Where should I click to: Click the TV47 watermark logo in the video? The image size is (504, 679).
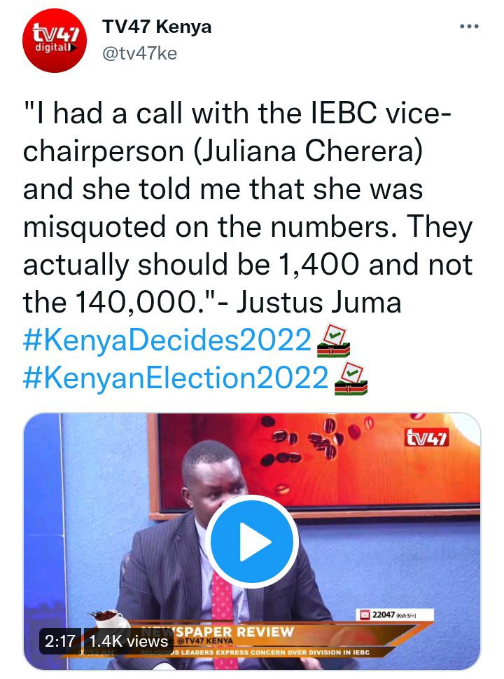pyautogui.click(x=426, y=438)
